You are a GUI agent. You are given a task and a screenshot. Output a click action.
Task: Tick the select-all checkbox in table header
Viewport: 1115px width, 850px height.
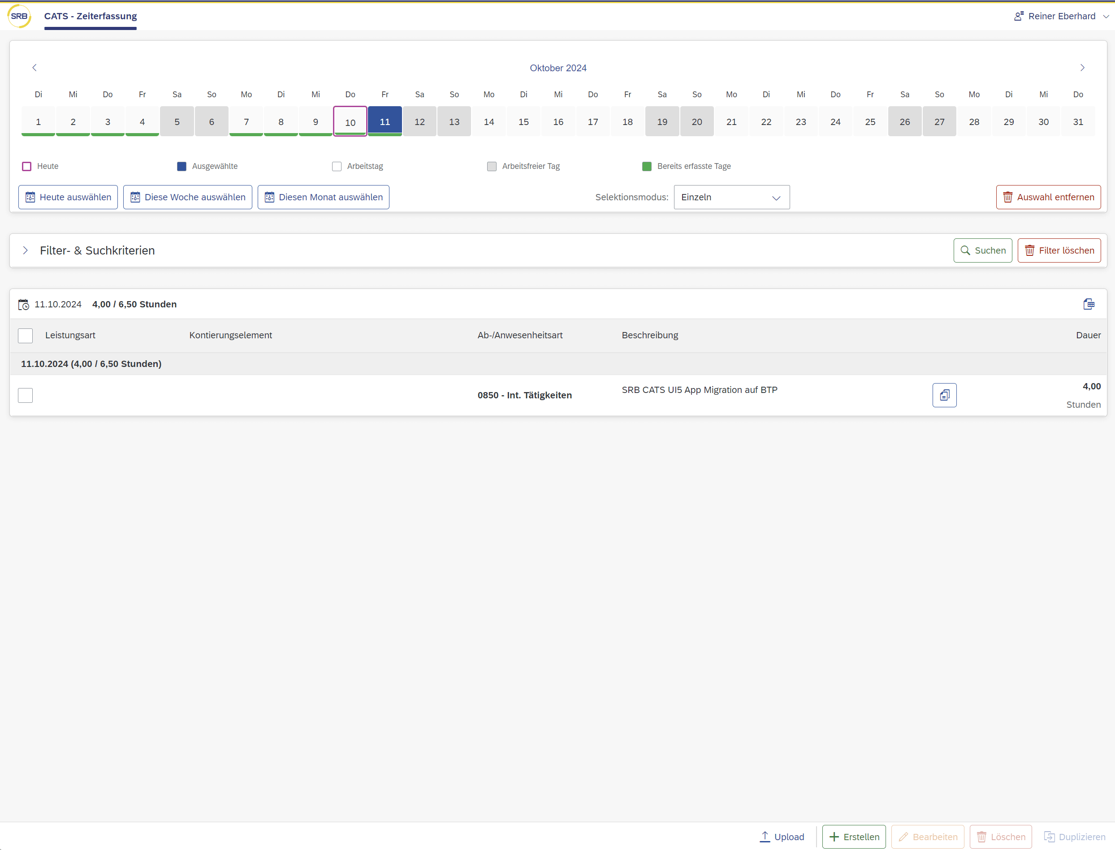click(25, 336)
